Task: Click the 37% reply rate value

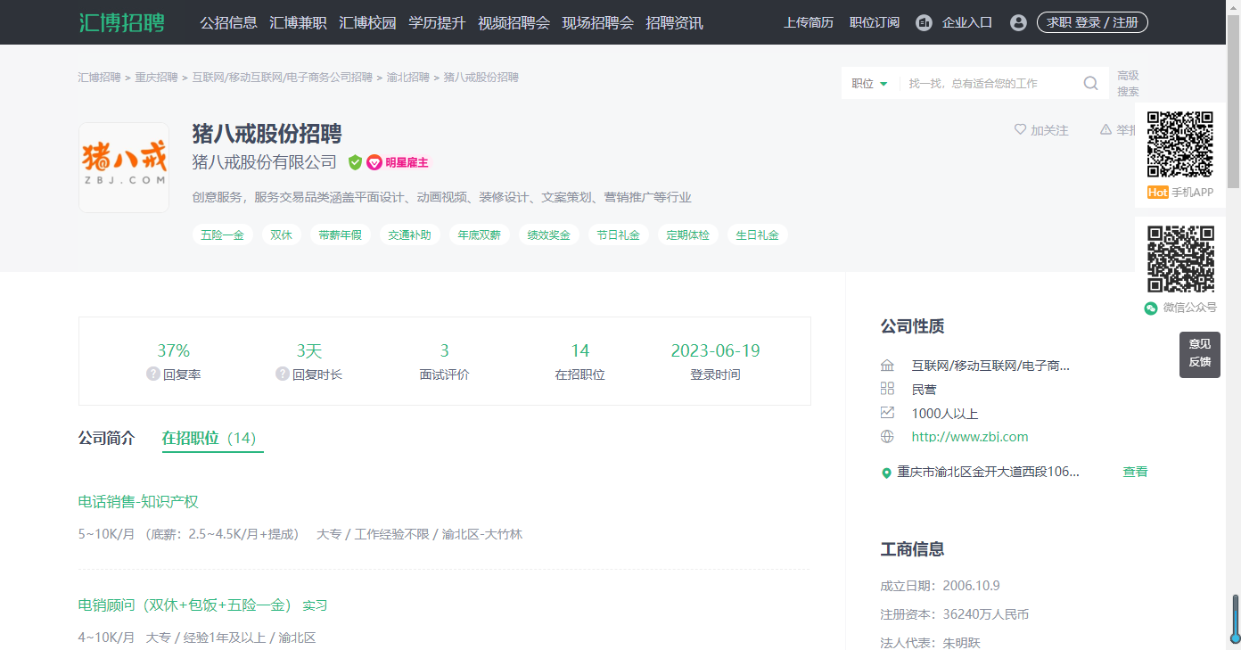Action: point(174,350)
